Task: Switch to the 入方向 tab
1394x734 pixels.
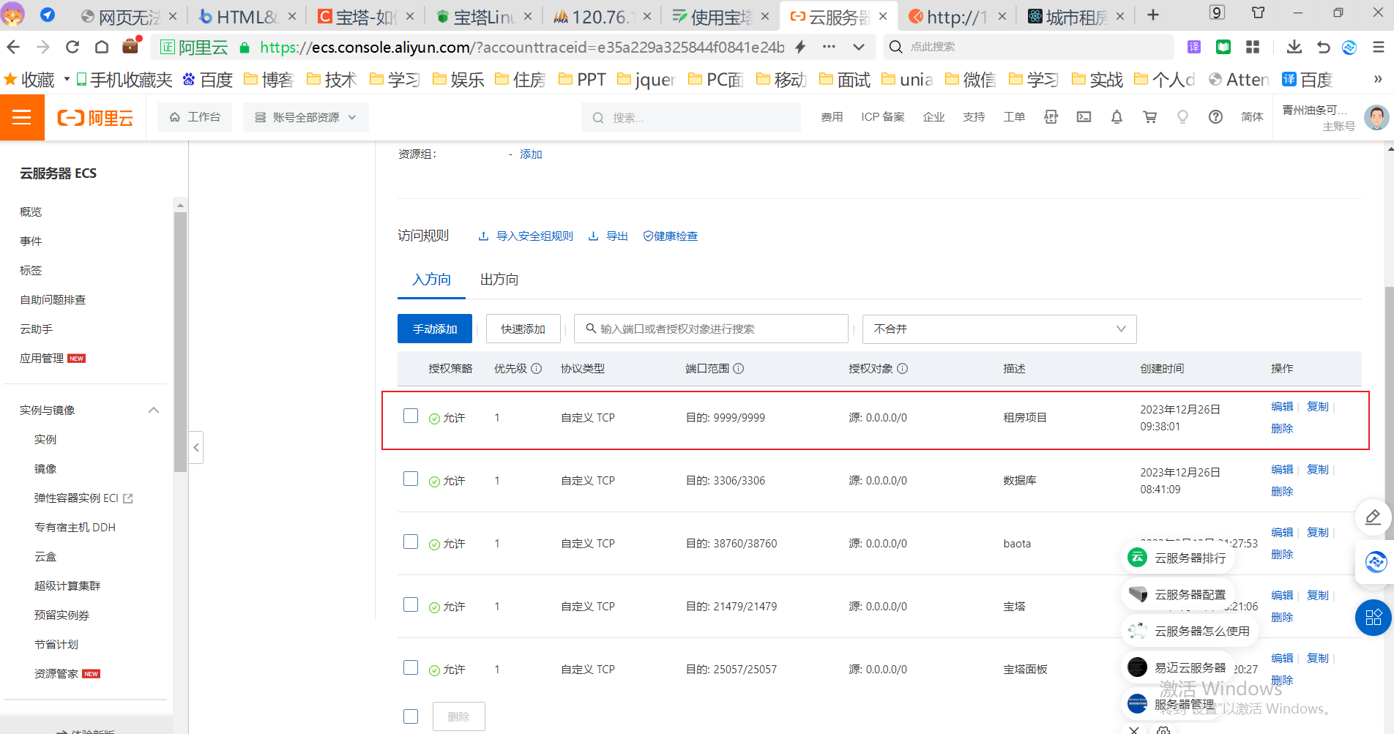Action: [431, 280]
